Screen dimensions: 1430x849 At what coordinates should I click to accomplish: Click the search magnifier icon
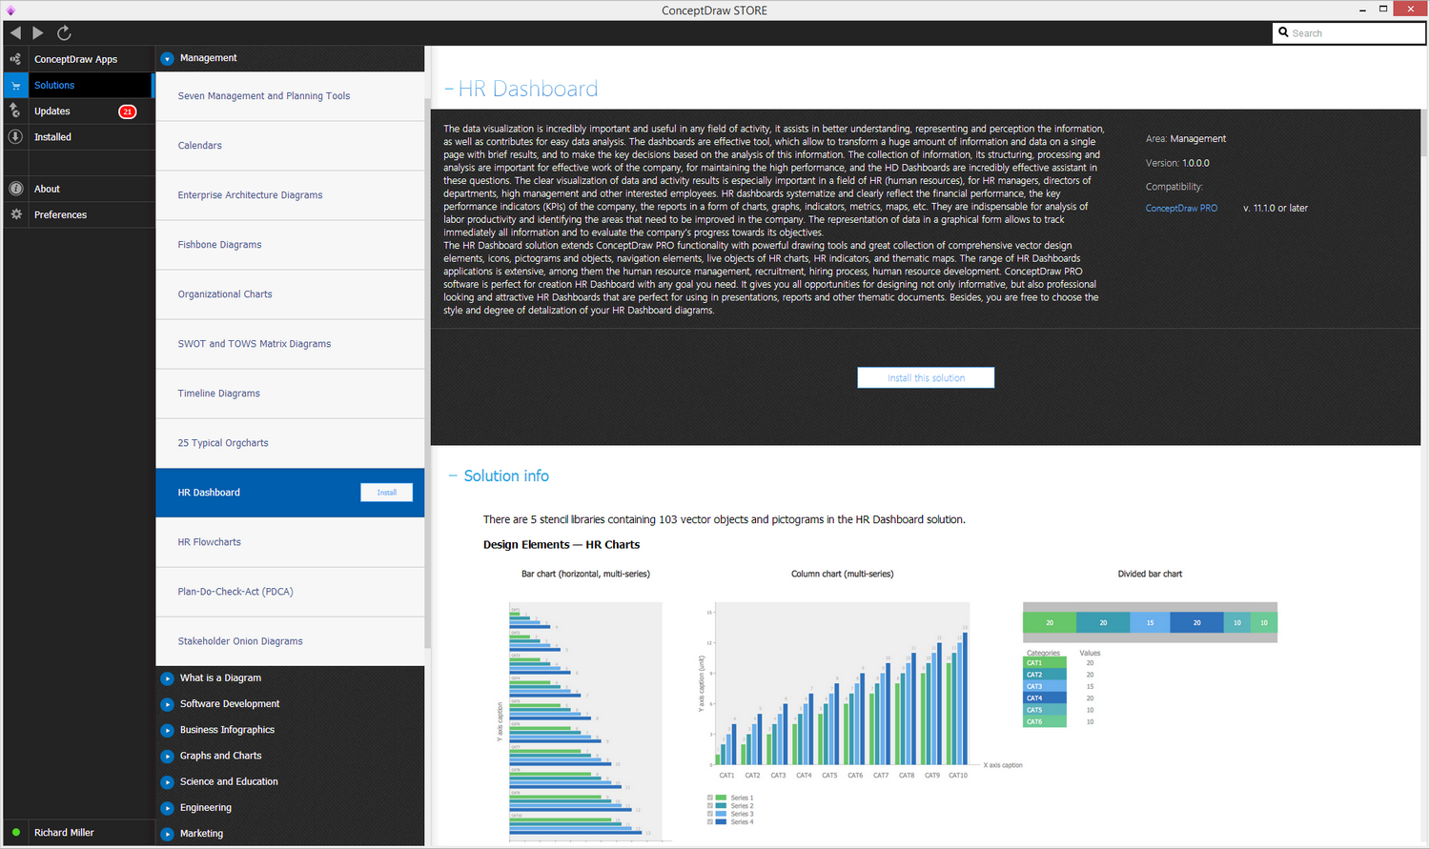pyautogui.click(x=1283, y=32)
